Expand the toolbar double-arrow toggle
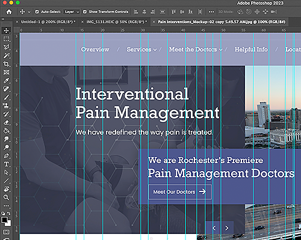The height and width of the screenshot is (240, 301). click(3, 19)
